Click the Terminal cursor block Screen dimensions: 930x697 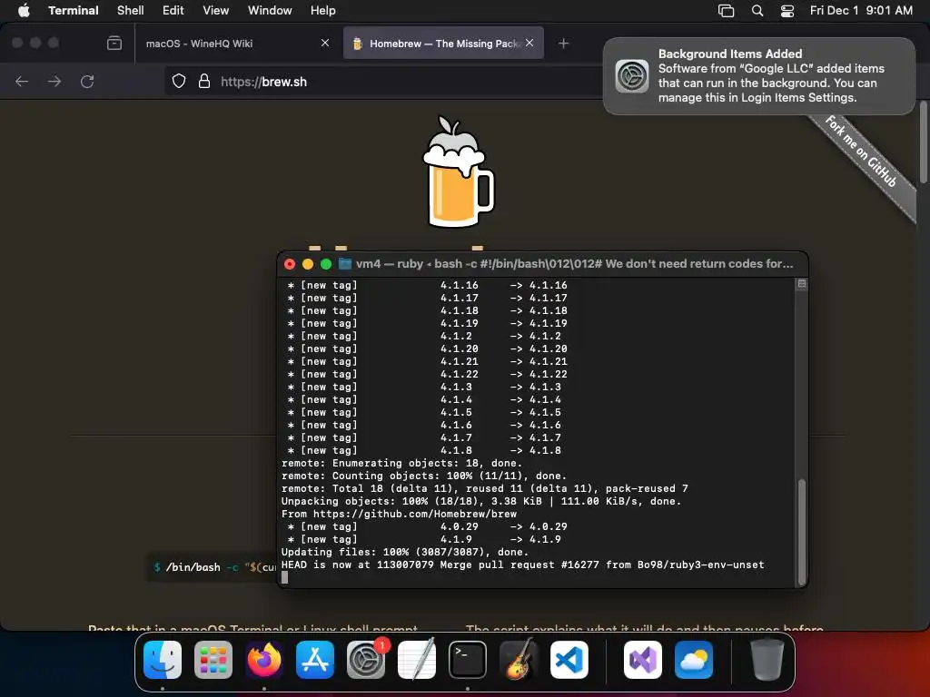point(284,577)
